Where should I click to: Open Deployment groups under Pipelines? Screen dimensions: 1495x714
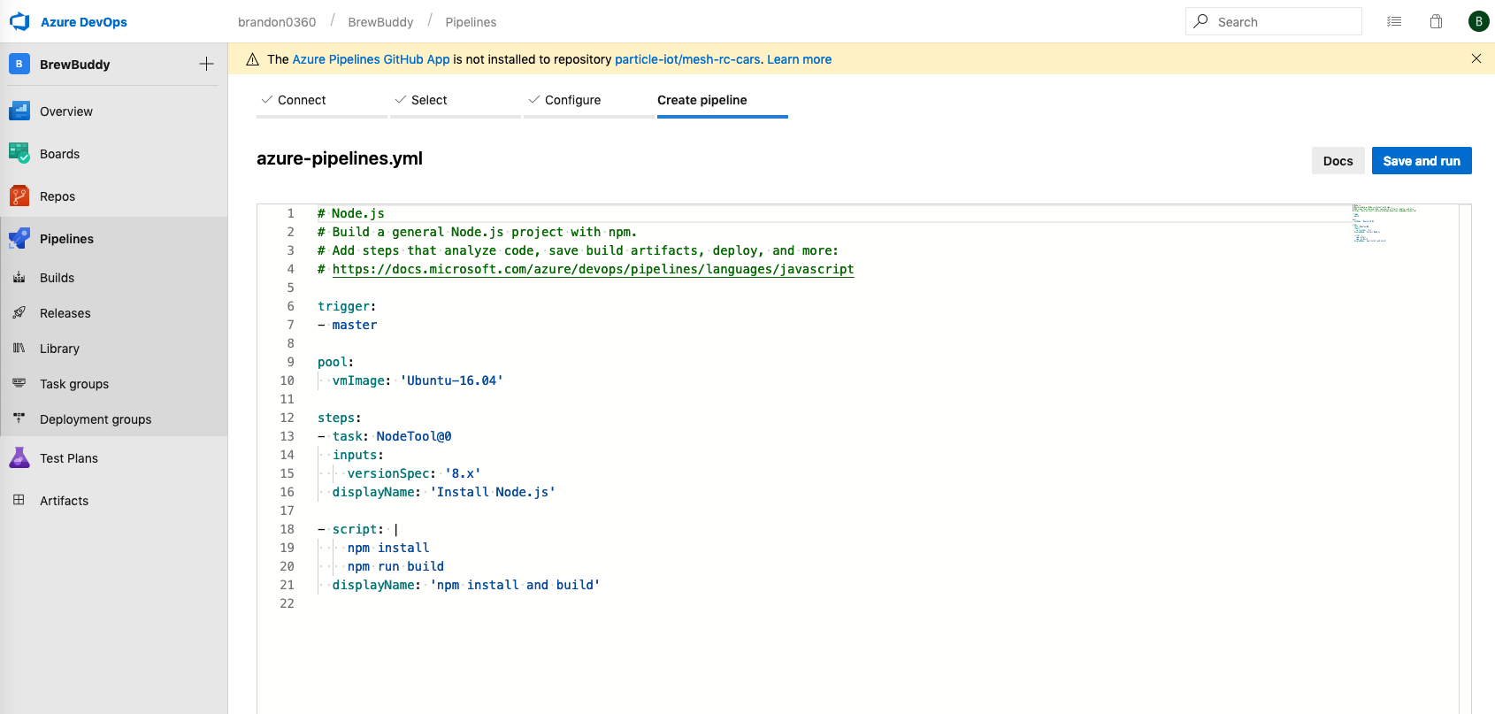pyautogui.click(x=114, y=419)
